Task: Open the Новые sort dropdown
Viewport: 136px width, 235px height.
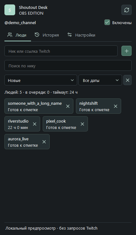Action: point(41,80)
